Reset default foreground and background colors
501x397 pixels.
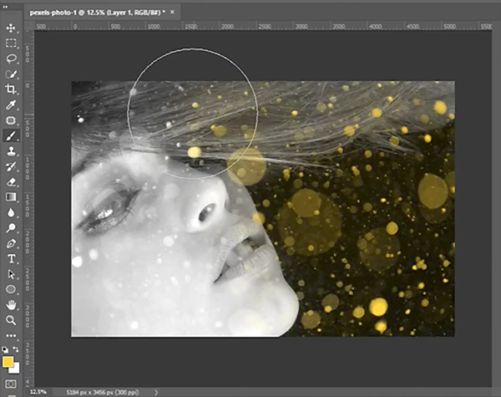5,349
